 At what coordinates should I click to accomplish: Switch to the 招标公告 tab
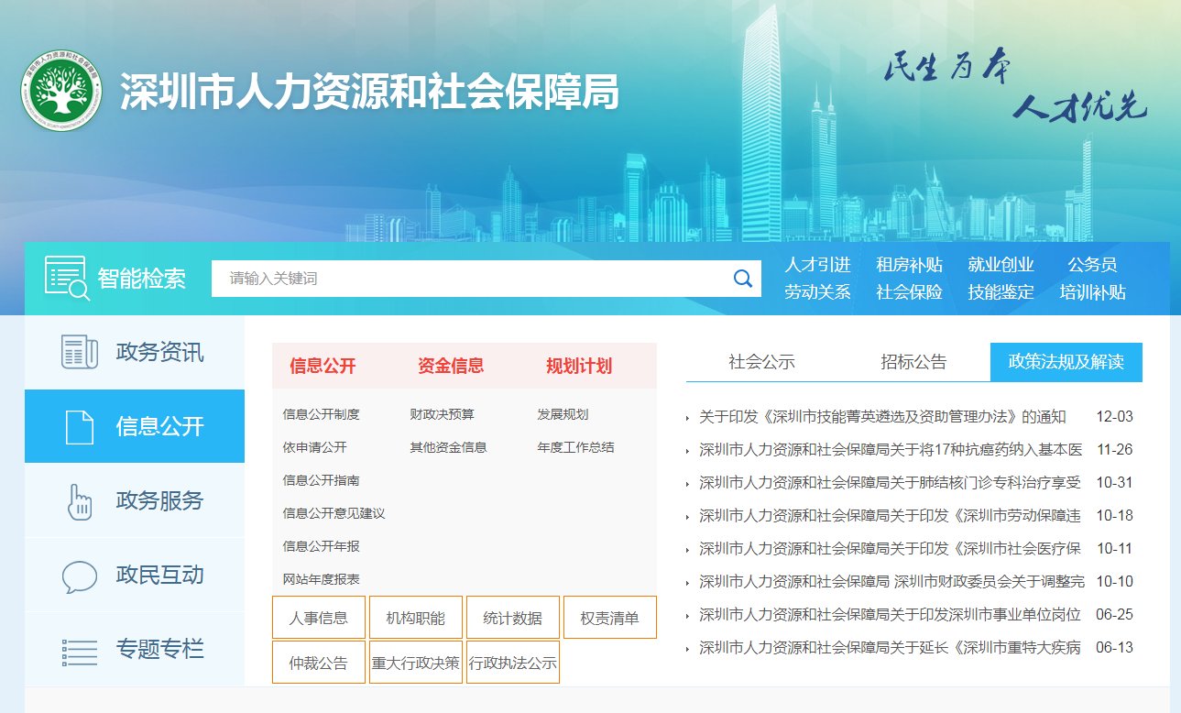[x=913, y=362]
